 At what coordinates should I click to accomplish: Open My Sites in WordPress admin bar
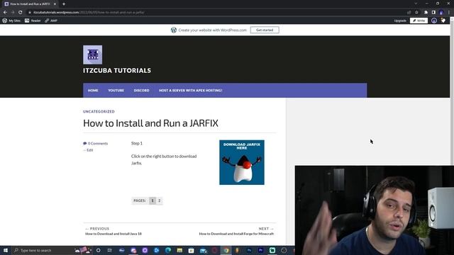[x=11, y=21]
